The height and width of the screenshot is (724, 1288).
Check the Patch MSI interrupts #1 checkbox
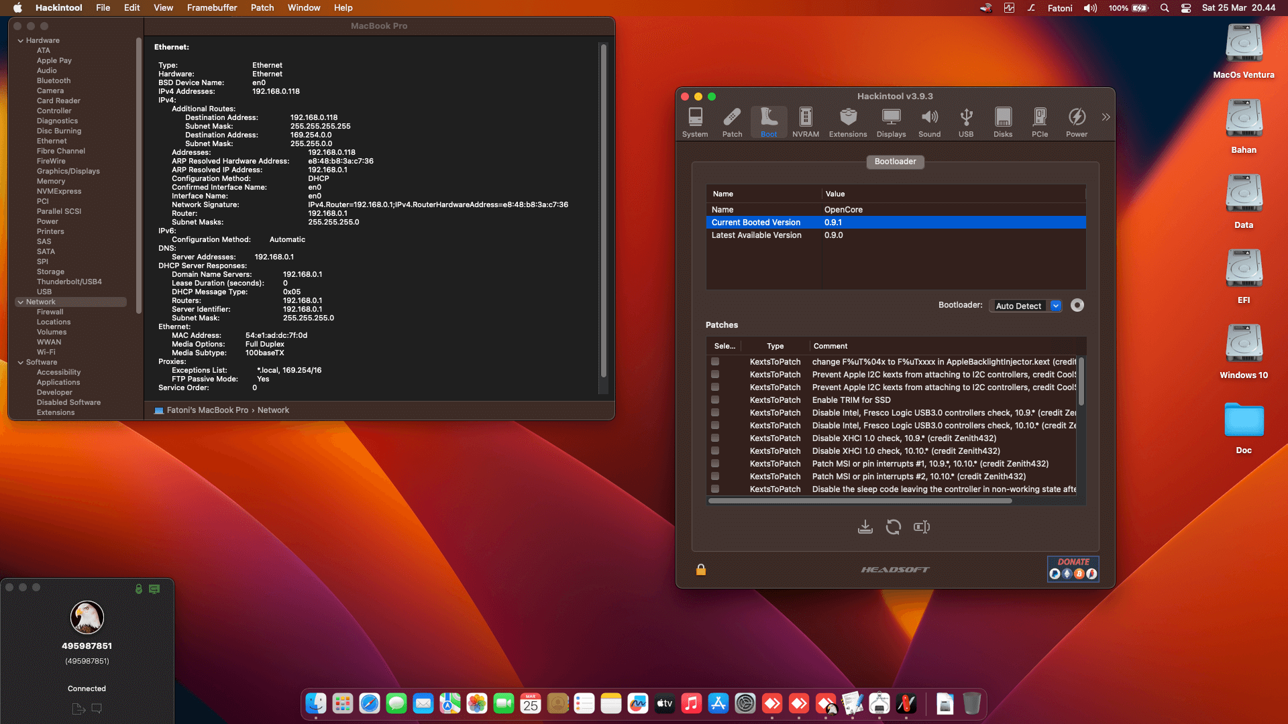click(715, 463)
